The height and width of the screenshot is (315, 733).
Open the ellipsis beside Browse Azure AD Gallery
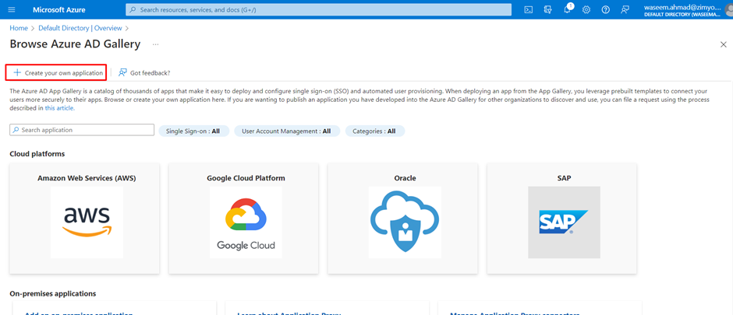tap(156, 45)
